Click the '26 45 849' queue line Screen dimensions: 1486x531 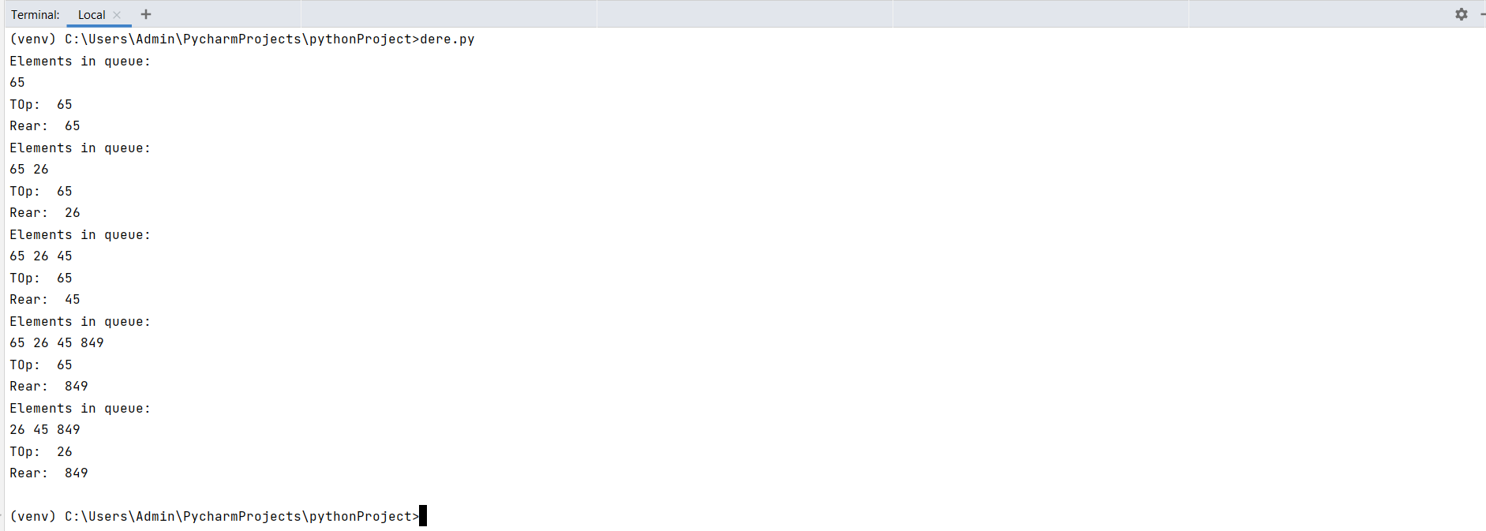45,430
